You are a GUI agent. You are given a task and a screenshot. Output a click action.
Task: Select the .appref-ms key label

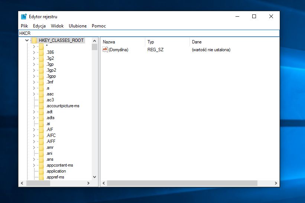55,177
